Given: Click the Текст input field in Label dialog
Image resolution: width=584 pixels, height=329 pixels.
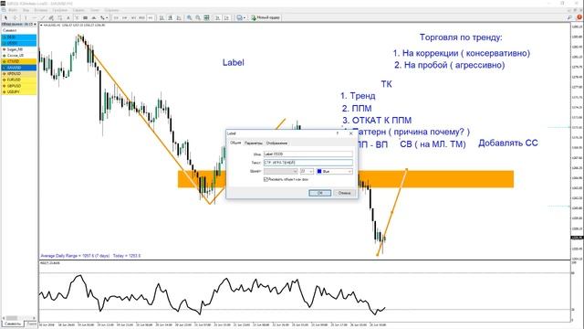Looking at the screenshot, I should pos(308,163).
